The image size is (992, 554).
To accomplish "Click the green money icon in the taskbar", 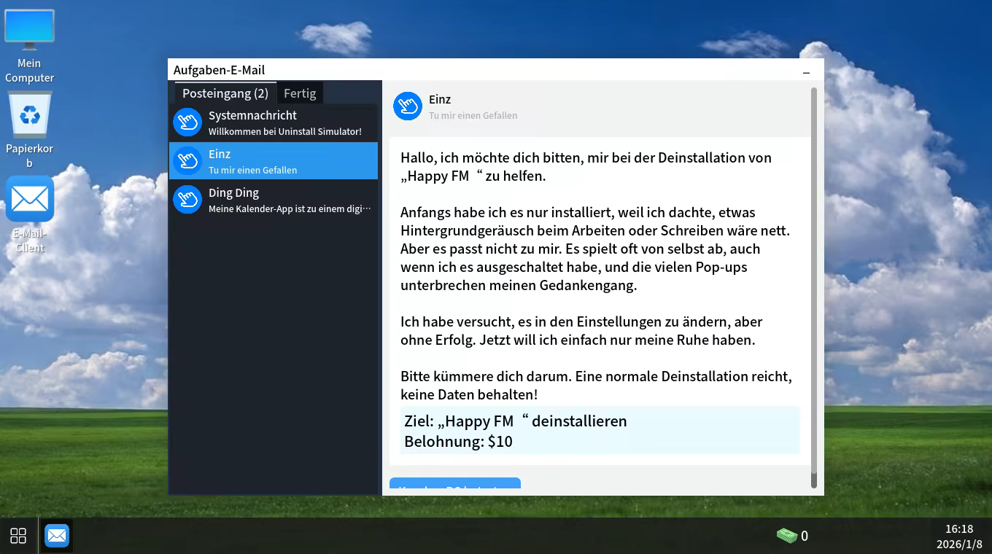I will tap(786, 536).
